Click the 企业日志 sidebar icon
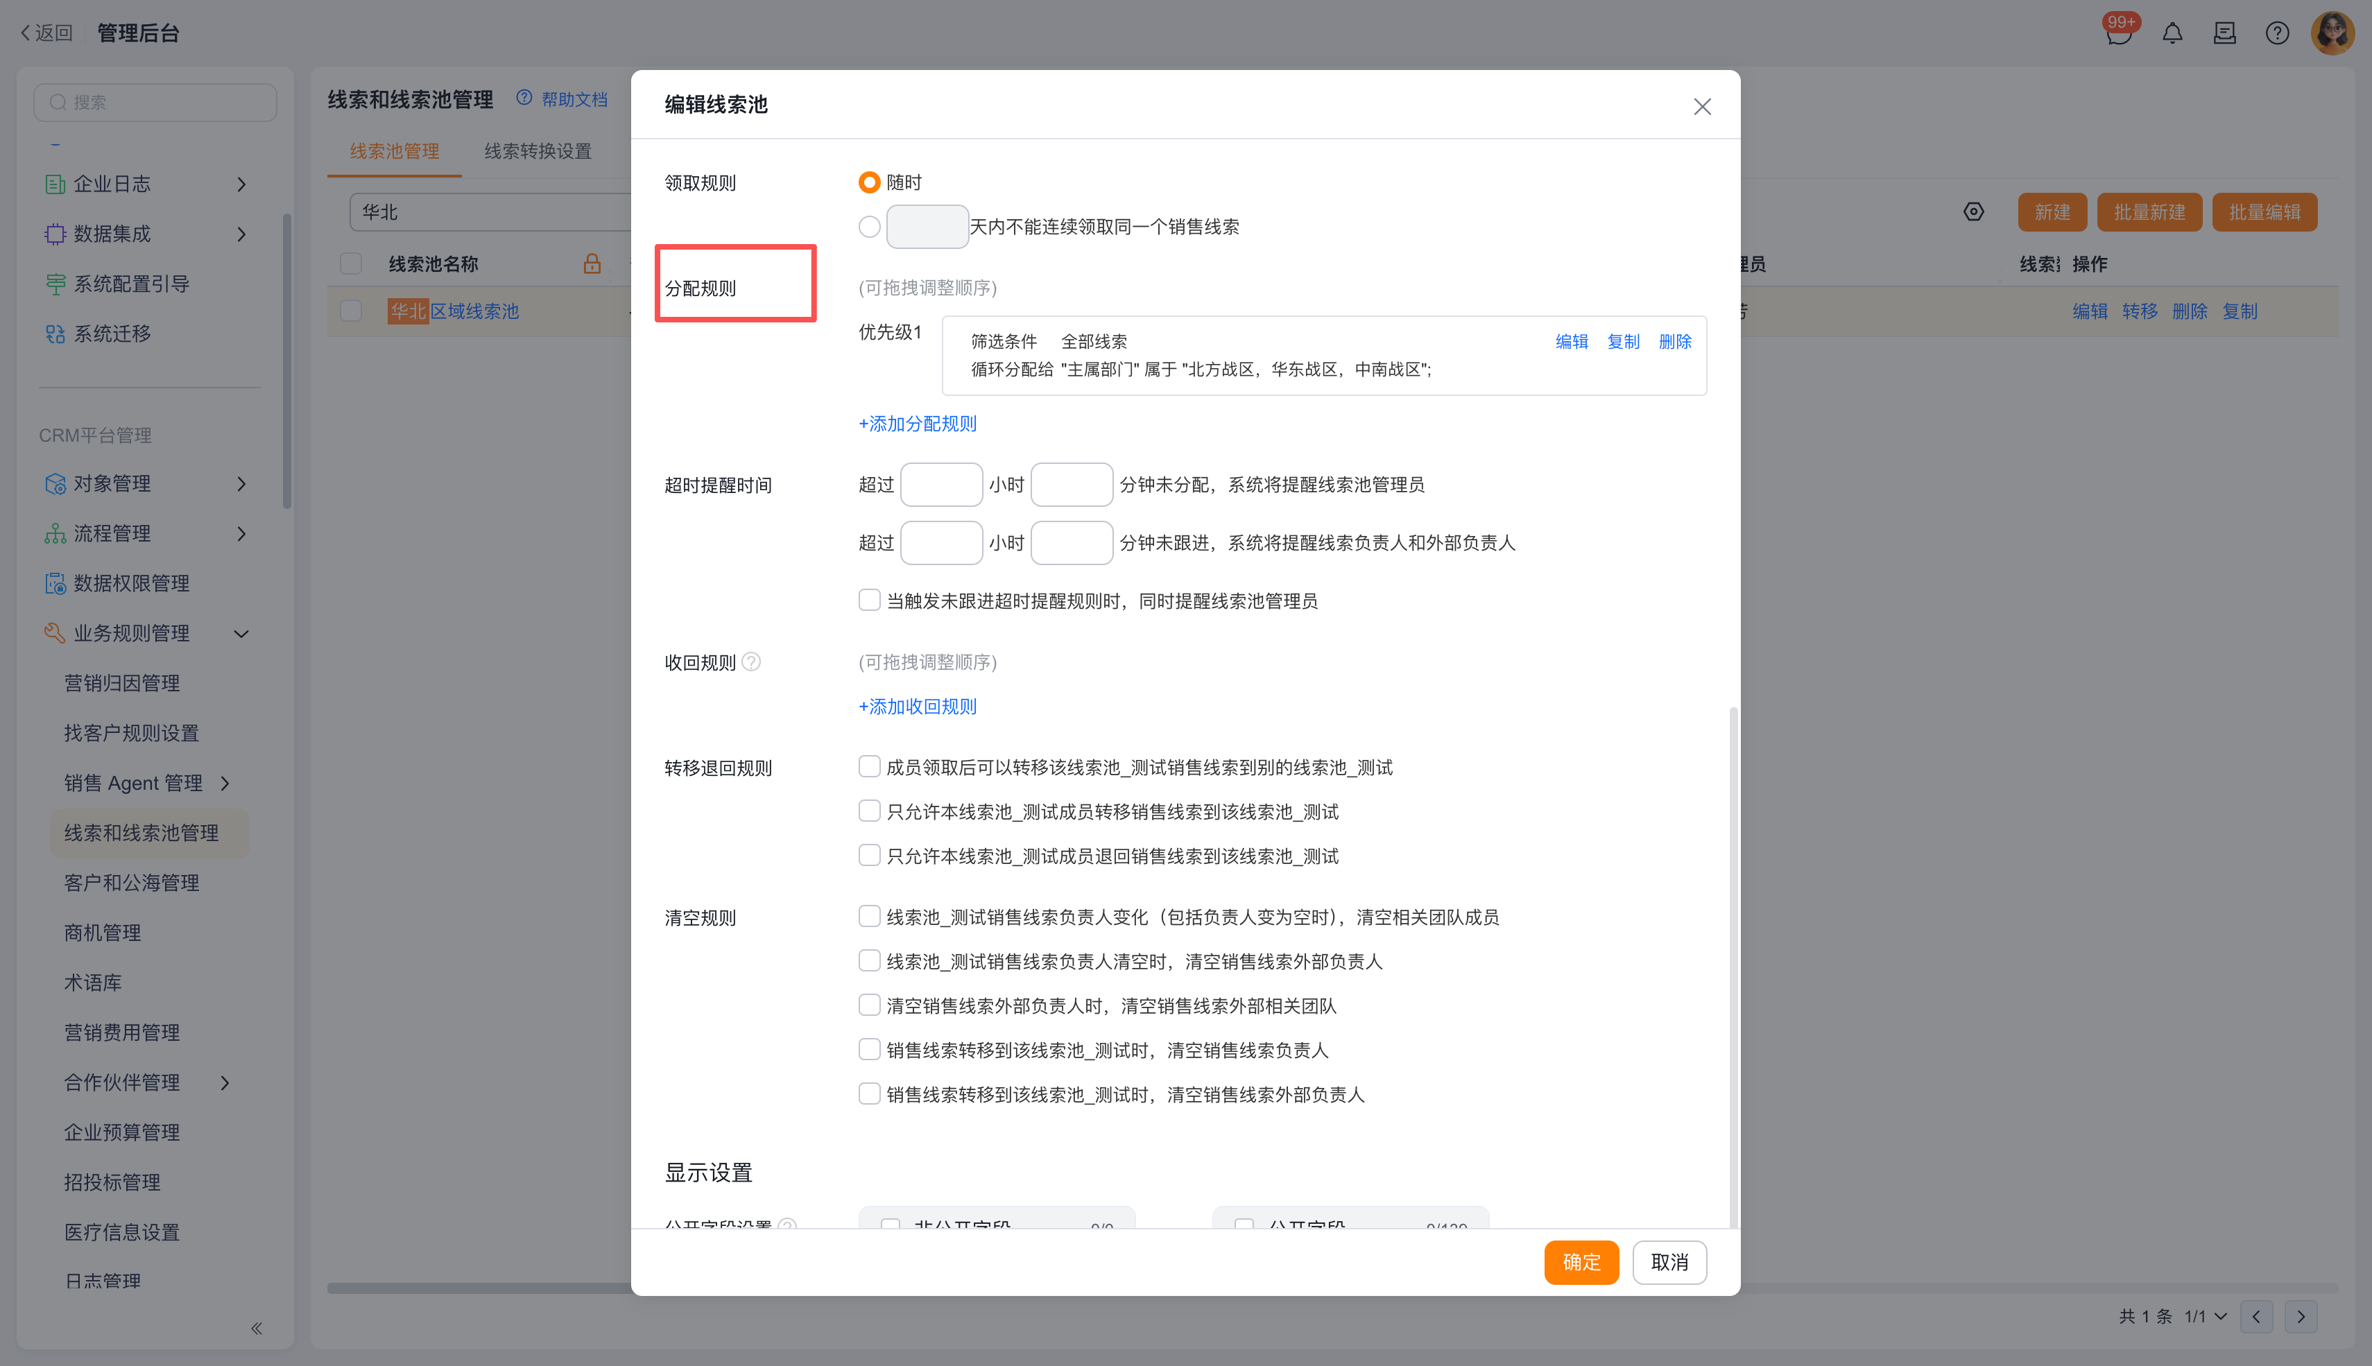The image size is (2372, 1366). coord(55,184)
